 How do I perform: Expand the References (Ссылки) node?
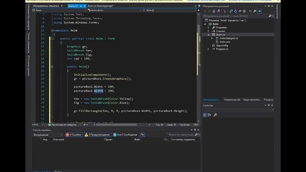[x=208, y=31]
